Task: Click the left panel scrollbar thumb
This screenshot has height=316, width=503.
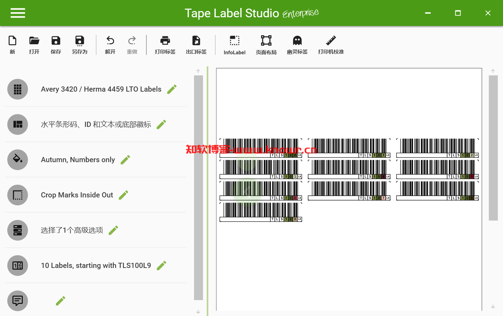Action: tap(199, 188)
